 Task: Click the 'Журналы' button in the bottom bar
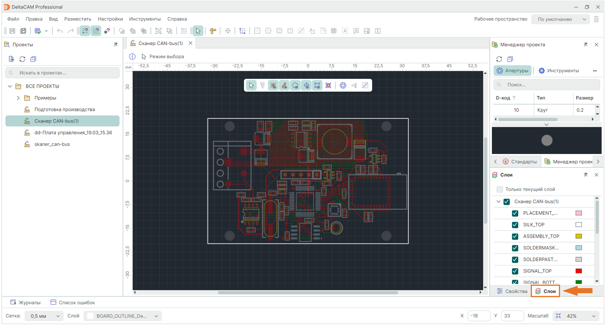point(26,303)
